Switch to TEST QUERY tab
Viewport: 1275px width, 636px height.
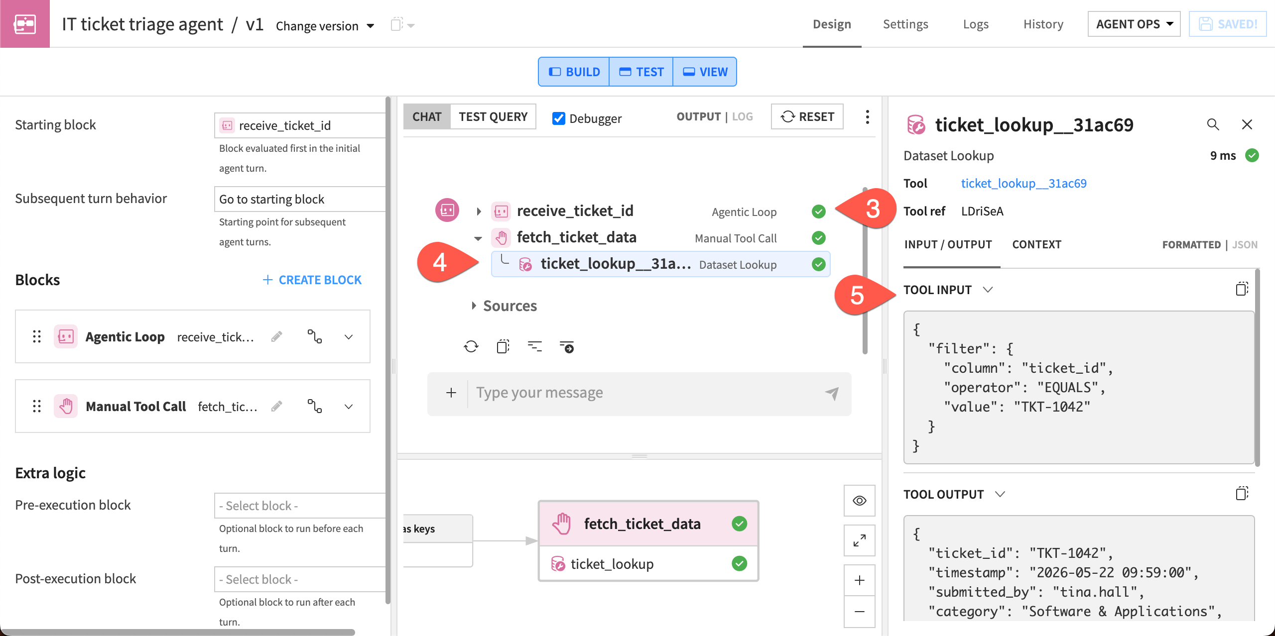(x=493, y=116)
